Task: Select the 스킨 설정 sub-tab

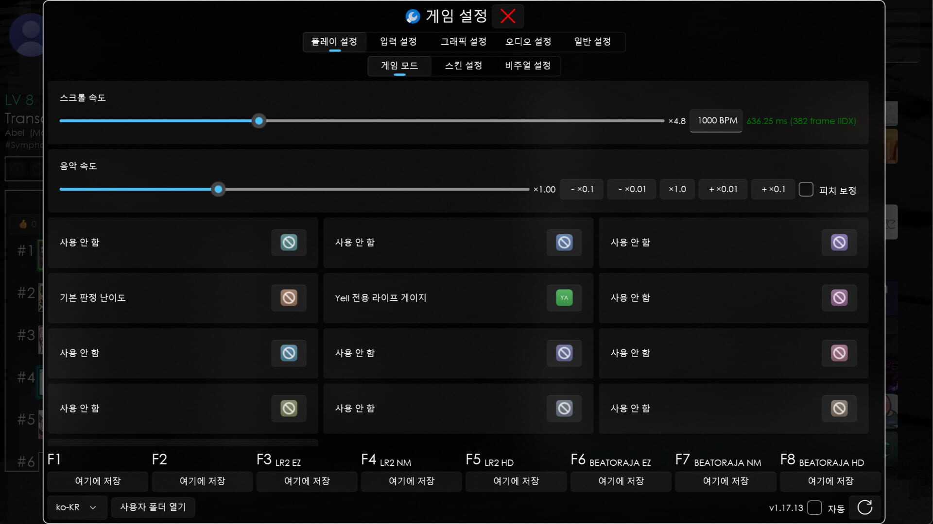Action: click(464, 66)
